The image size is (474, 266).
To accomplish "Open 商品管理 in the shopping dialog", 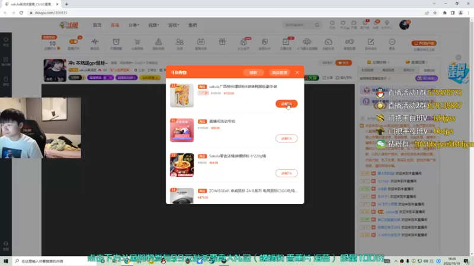I will [x=279, y=72].
